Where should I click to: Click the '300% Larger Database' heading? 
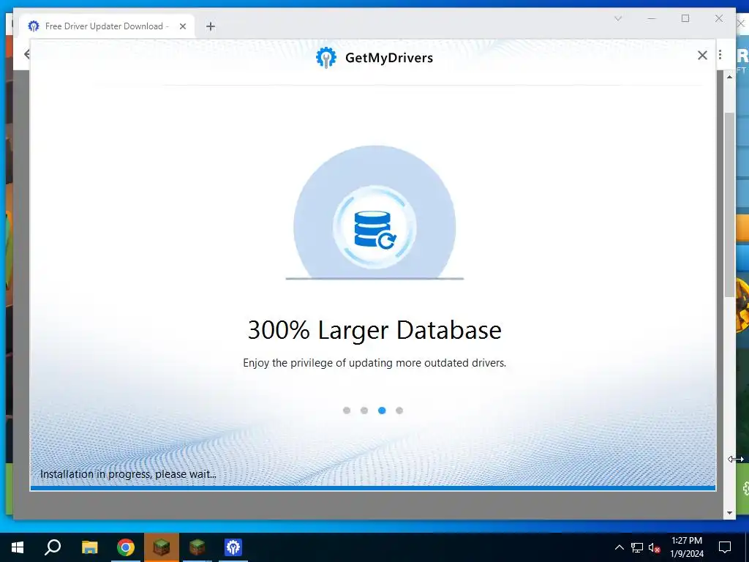[x=374, y=330]
